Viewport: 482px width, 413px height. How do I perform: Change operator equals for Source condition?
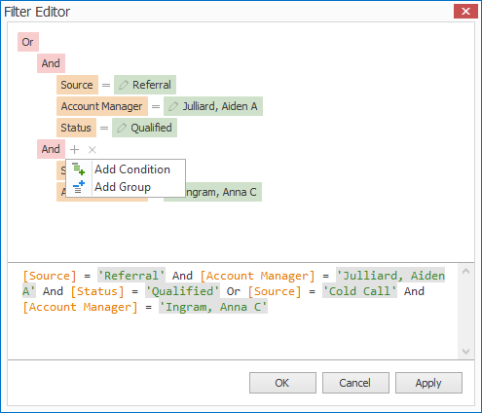point(106,85)
